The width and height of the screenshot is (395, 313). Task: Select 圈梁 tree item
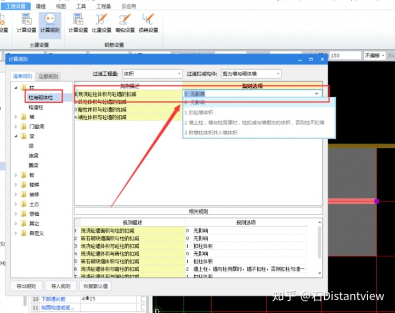33,165
